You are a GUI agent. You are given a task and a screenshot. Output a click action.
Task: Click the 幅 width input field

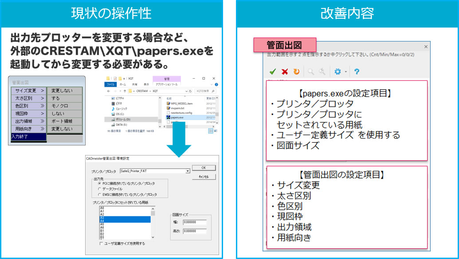pos(194,223)
